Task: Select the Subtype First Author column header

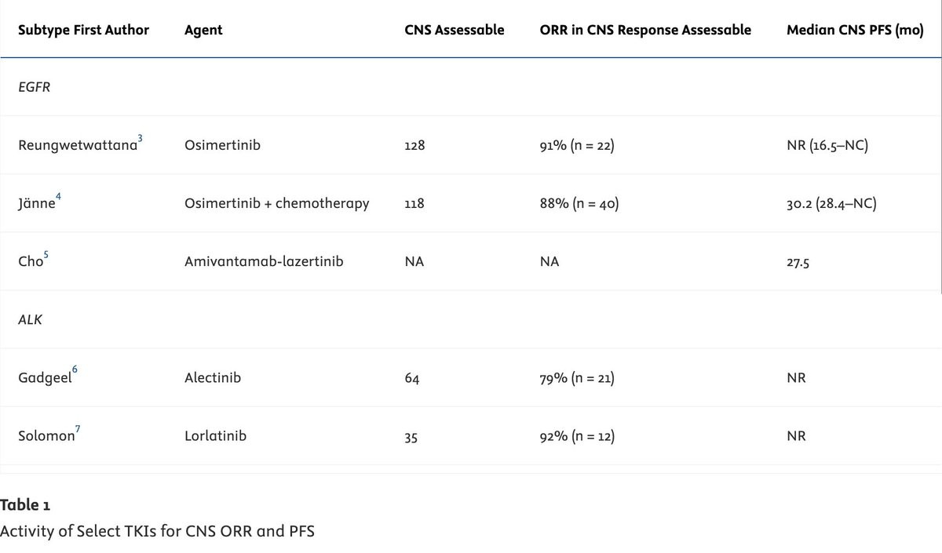Action: [x=84, y=30]
